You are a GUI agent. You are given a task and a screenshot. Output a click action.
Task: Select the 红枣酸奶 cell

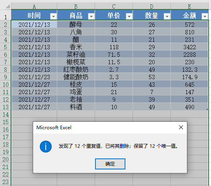[76, 69]
